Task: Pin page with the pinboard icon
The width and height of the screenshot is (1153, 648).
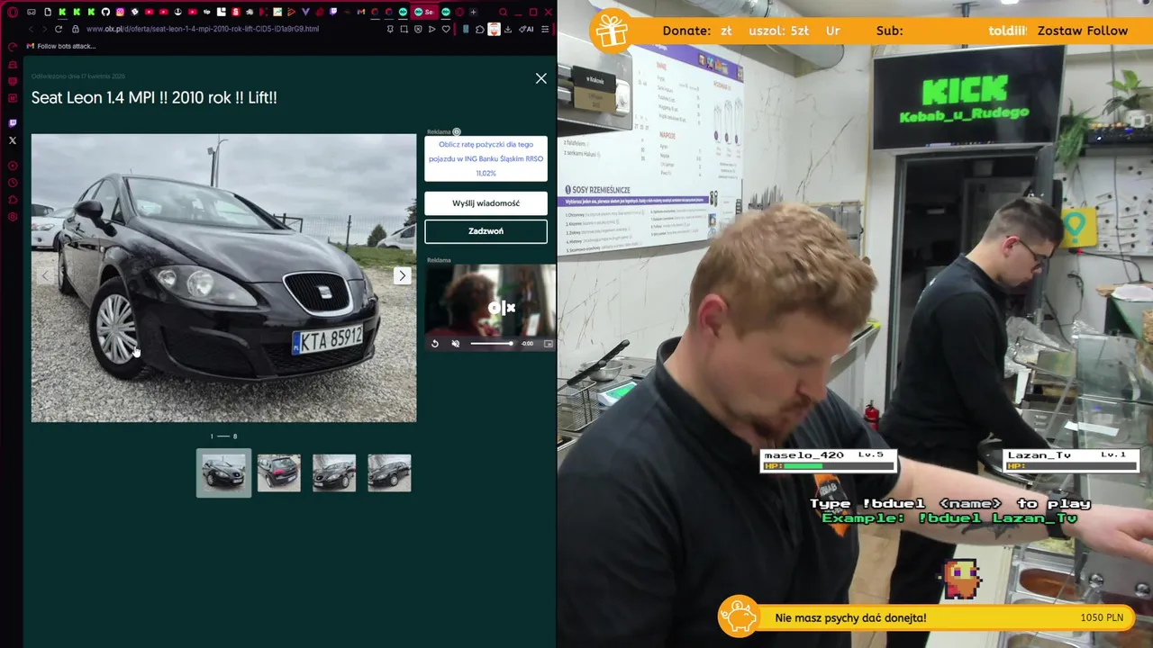Action: coord(390,29)
